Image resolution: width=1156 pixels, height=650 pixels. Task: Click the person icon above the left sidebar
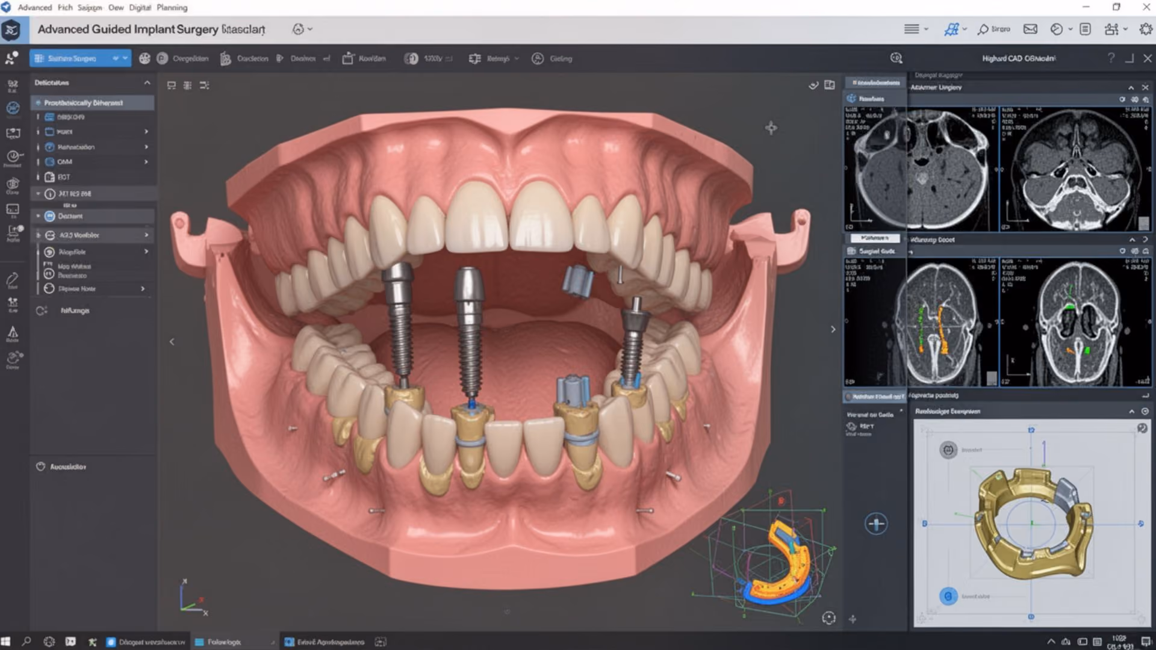[x=11, y=58]
